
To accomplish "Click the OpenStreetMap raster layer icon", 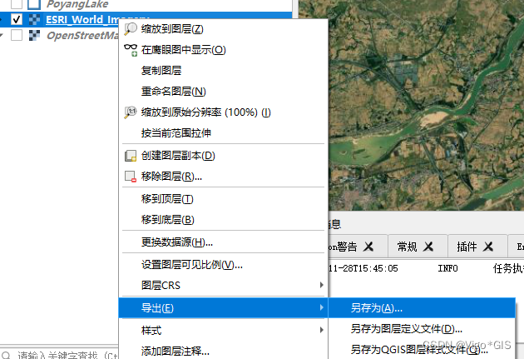I will point(34,35).
